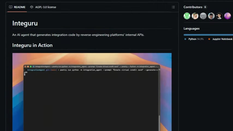Viewport: 233px width, 131px height.
Task: Click the README book icon
Action: (x=11, y=7)
